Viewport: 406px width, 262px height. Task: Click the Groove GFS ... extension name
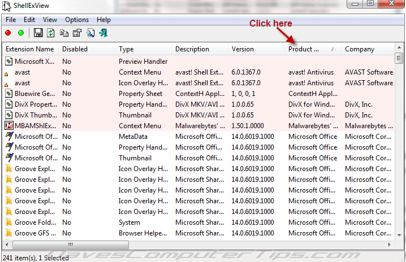coord(35,233)
